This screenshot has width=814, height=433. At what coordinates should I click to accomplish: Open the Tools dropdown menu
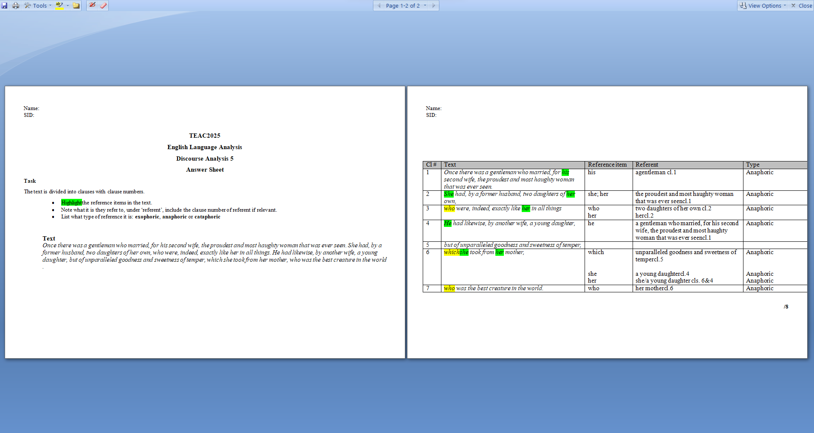pos(37,6)
